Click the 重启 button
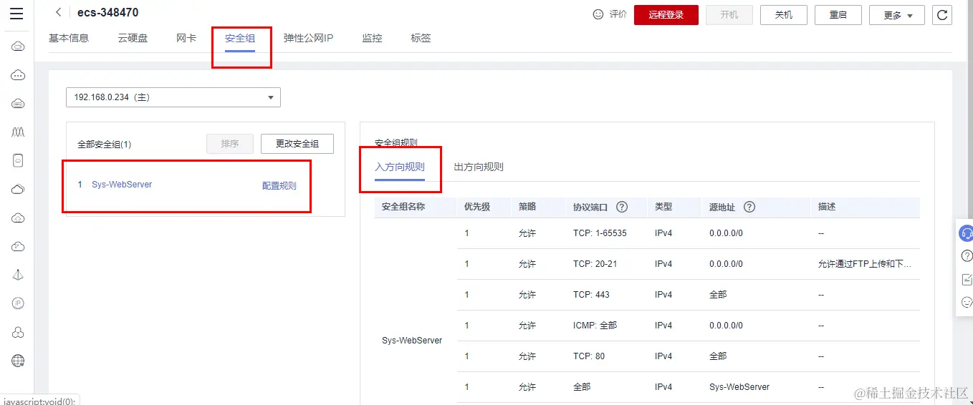The height and width of the screenshot is (405, 973). tap(838, 15)
